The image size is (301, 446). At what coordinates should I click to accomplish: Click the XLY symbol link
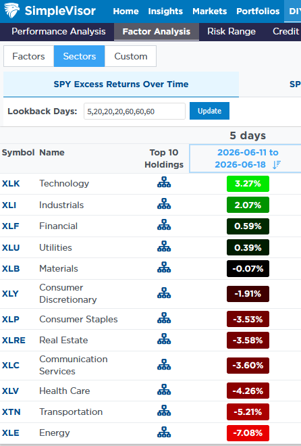click(10, 293)
